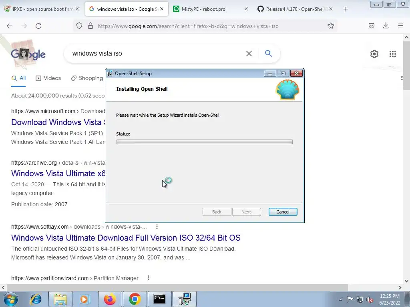Viewport: 410px width, 307px height.
Task: Switch to Release 4.4.170 Open-Shell tab
Action: [295, 9]
